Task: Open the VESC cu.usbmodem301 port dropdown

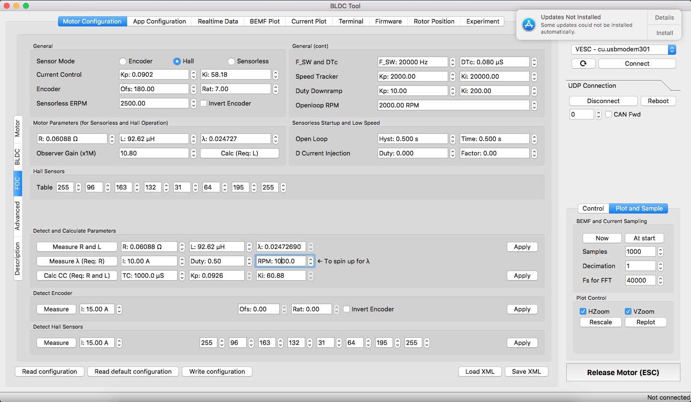Action: pyautogui.click(x=623, y=49)
